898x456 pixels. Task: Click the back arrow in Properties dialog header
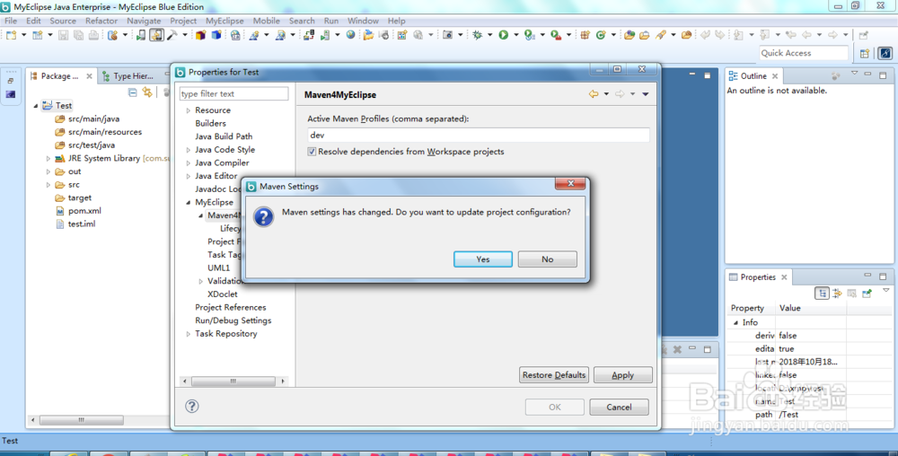[x=594, y=94]
